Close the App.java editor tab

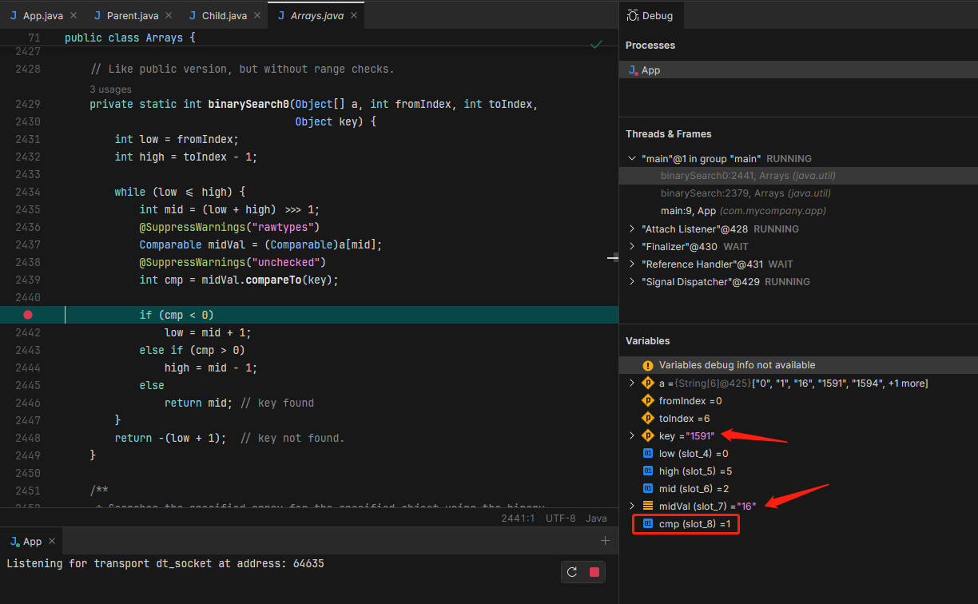(74, 16)
